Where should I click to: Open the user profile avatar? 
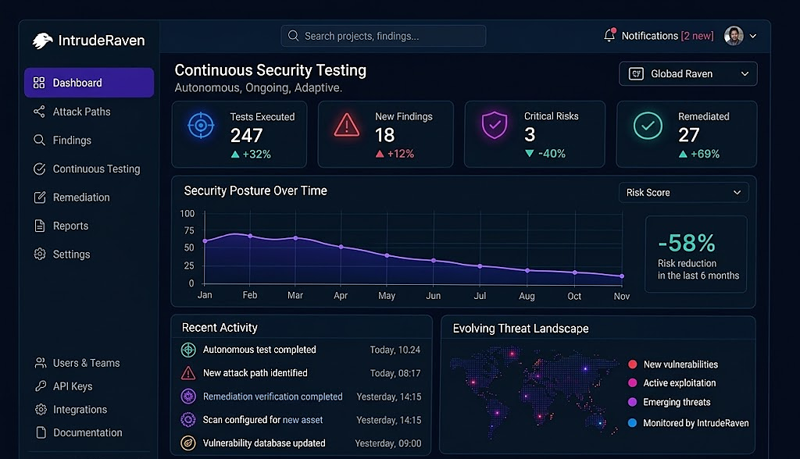pos(734,36)
